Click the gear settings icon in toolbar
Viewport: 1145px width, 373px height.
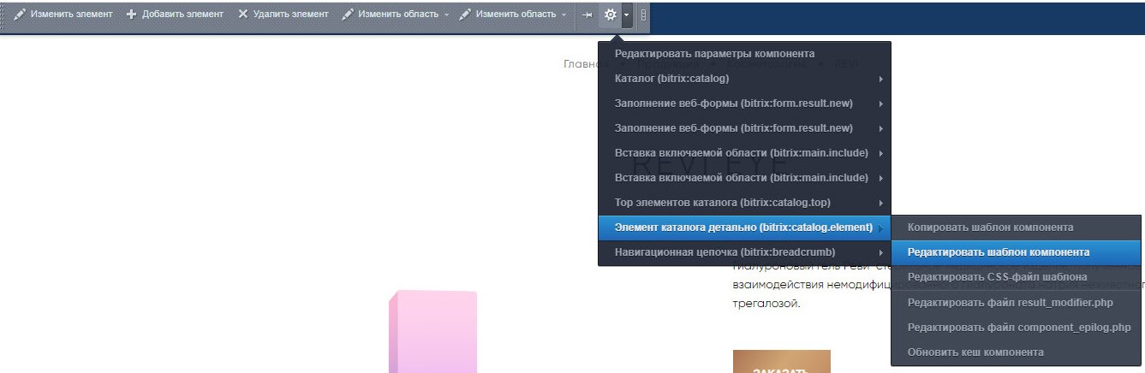click(x=610, y=15)
